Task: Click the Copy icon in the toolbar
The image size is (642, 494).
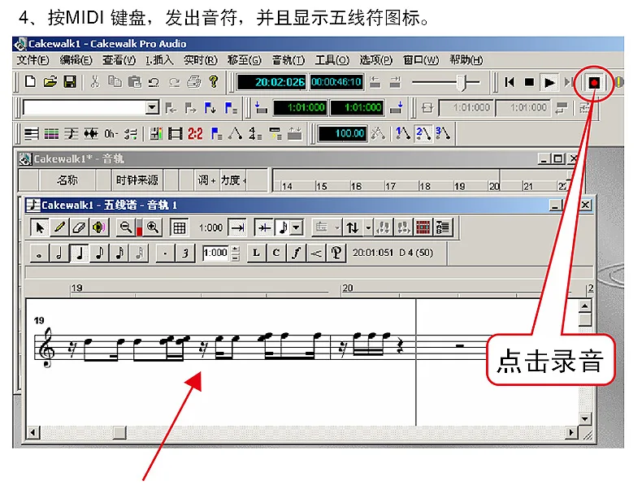Action: click(115, 82)
